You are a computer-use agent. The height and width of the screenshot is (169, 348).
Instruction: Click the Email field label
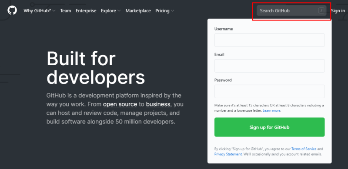219,54
